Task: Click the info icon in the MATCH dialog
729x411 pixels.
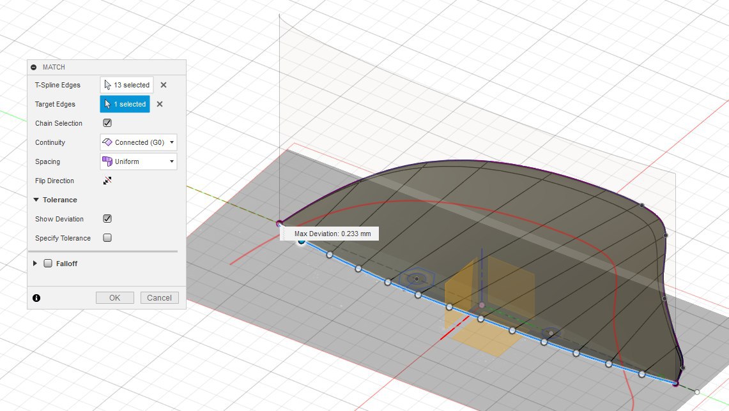Action: click(36, 298)
